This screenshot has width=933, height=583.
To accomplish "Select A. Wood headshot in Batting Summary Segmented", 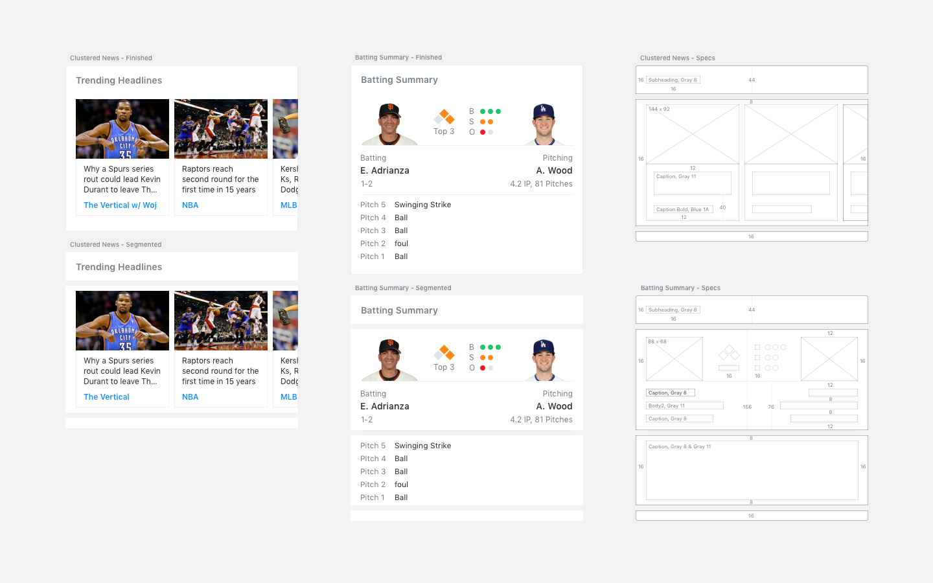I will (x=544, y=360).
